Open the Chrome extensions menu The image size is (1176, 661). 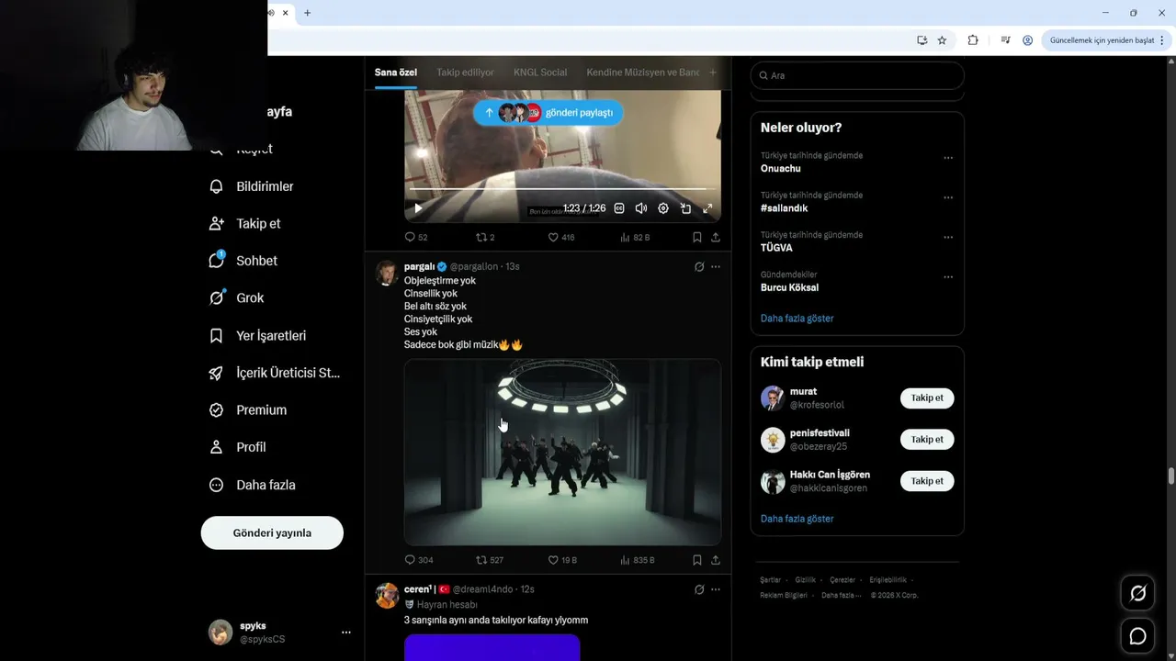point(973,40)
